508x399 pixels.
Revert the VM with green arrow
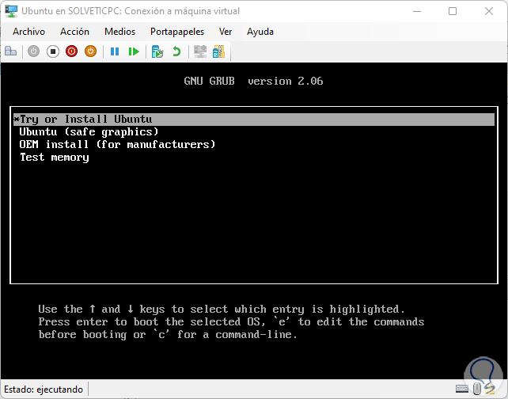tap(176, 51)
